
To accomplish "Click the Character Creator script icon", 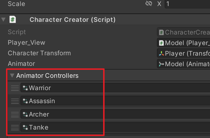I will coord(13,20).
